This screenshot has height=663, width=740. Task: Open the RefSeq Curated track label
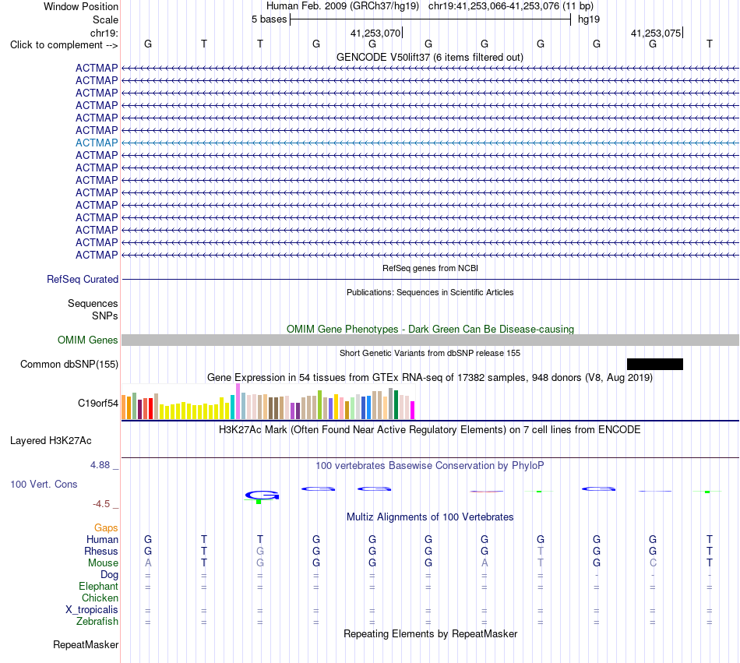pyautogui.click(x=83, y=280)
